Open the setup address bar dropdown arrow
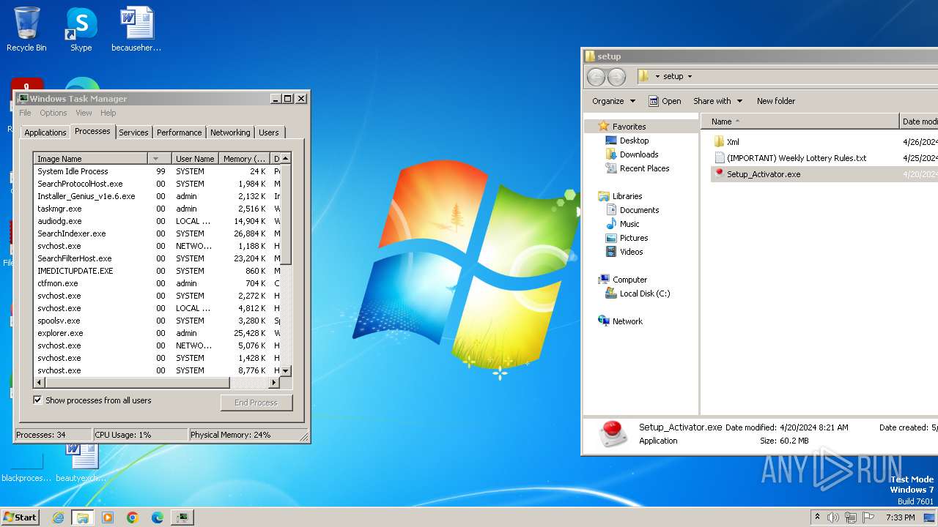 tap(690, 76)
